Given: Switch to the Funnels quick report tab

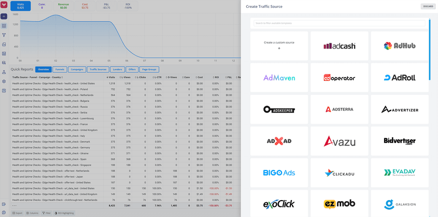Looking at the screenshot, I should click(x=59, y=69).
